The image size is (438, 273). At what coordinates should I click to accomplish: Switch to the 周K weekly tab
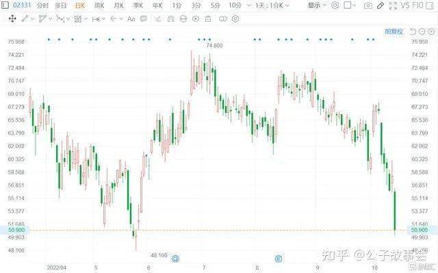click(x=99, y=5)
